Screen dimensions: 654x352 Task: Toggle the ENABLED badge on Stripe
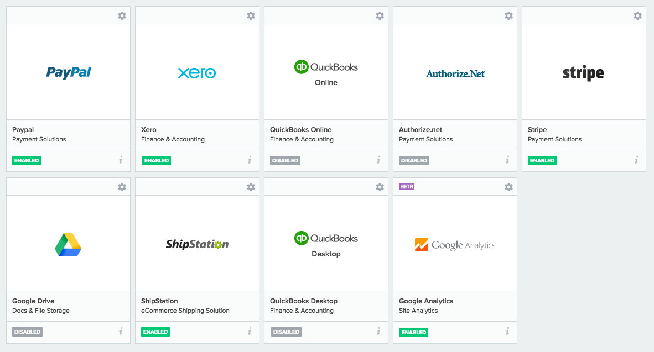point(542,160)
